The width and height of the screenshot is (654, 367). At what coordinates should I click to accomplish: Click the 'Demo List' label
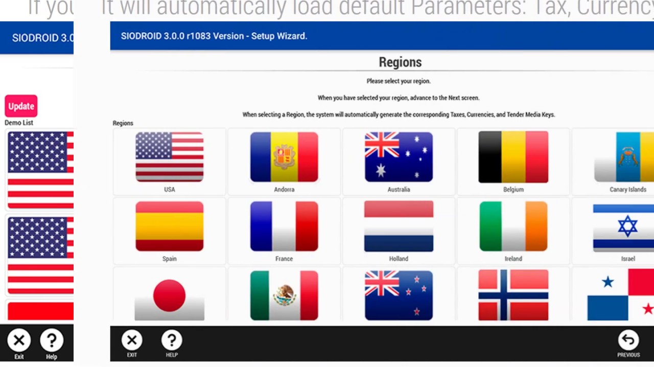click(19, 123)
